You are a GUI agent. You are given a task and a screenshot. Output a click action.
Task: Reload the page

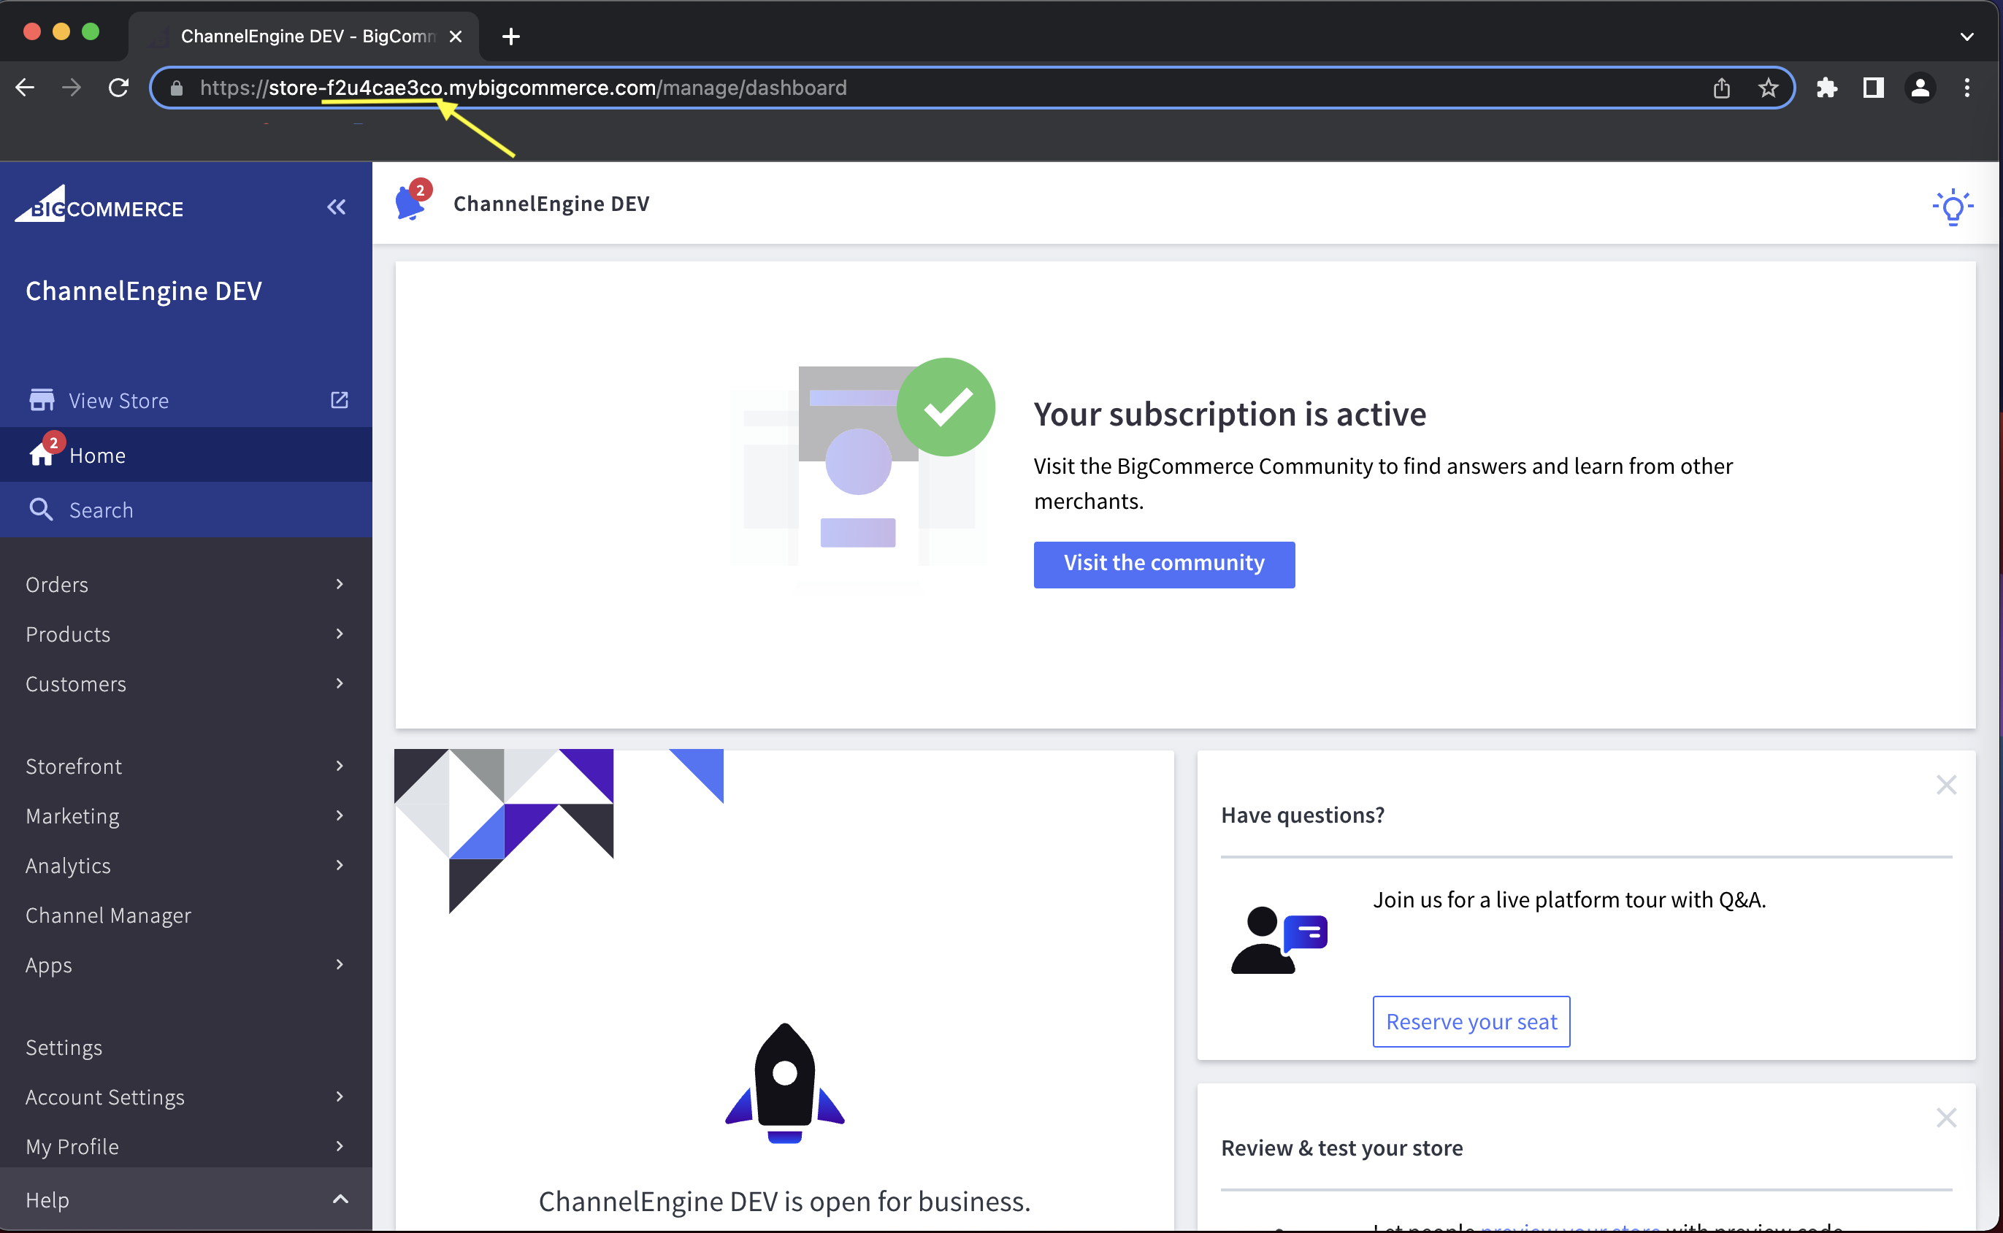point(119,88)
